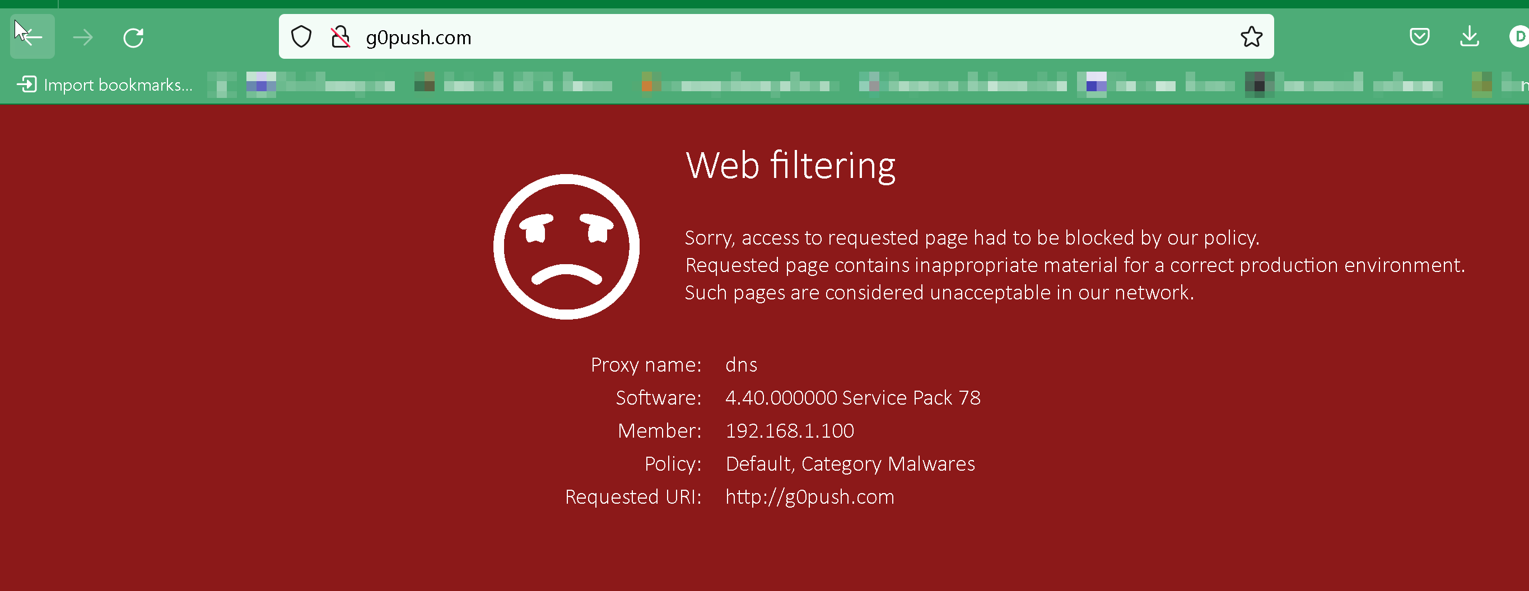Open the Downloads panel arrow icon
This screenshot has width=1529, height=591.
tap(1469, 37)
